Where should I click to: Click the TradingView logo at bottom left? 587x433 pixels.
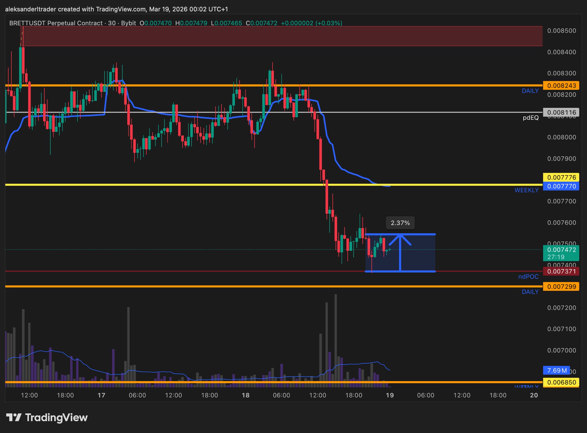click(47, 418)
